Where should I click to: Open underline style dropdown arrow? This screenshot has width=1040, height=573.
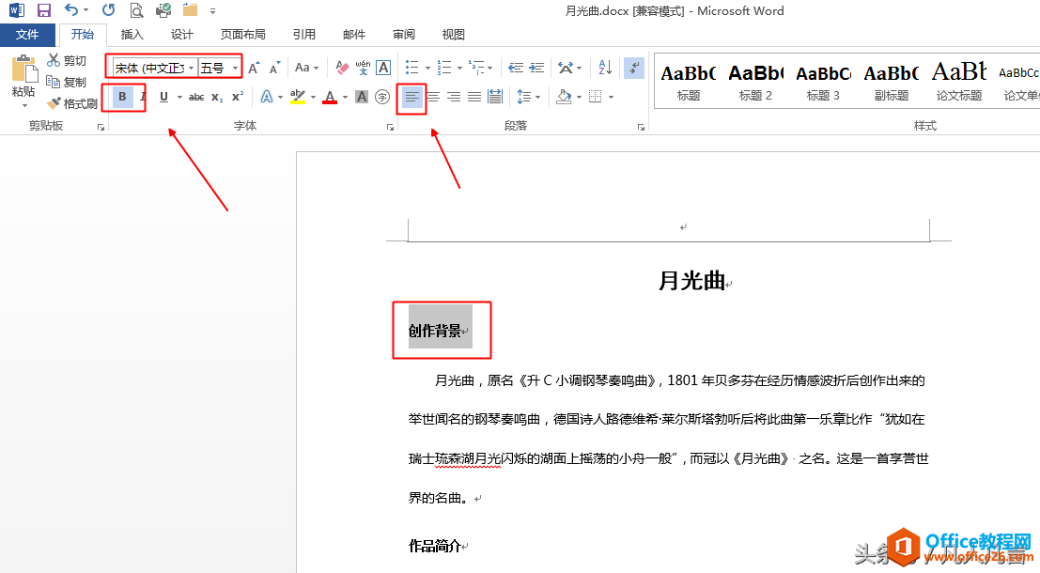point(179,98)
